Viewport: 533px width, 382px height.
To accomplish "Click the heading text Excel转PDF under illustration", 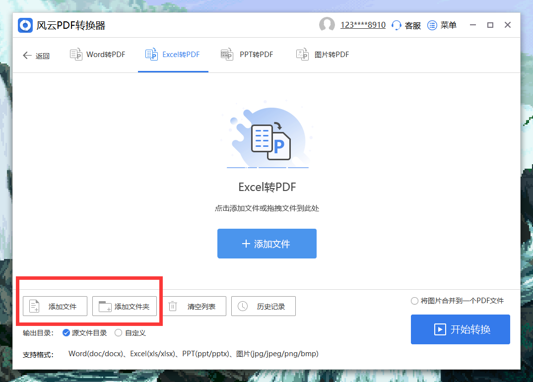I will click(267, 187).
